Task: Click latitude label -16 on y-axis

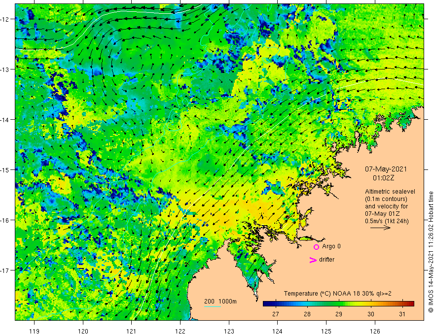Action: tap(5, 220)
